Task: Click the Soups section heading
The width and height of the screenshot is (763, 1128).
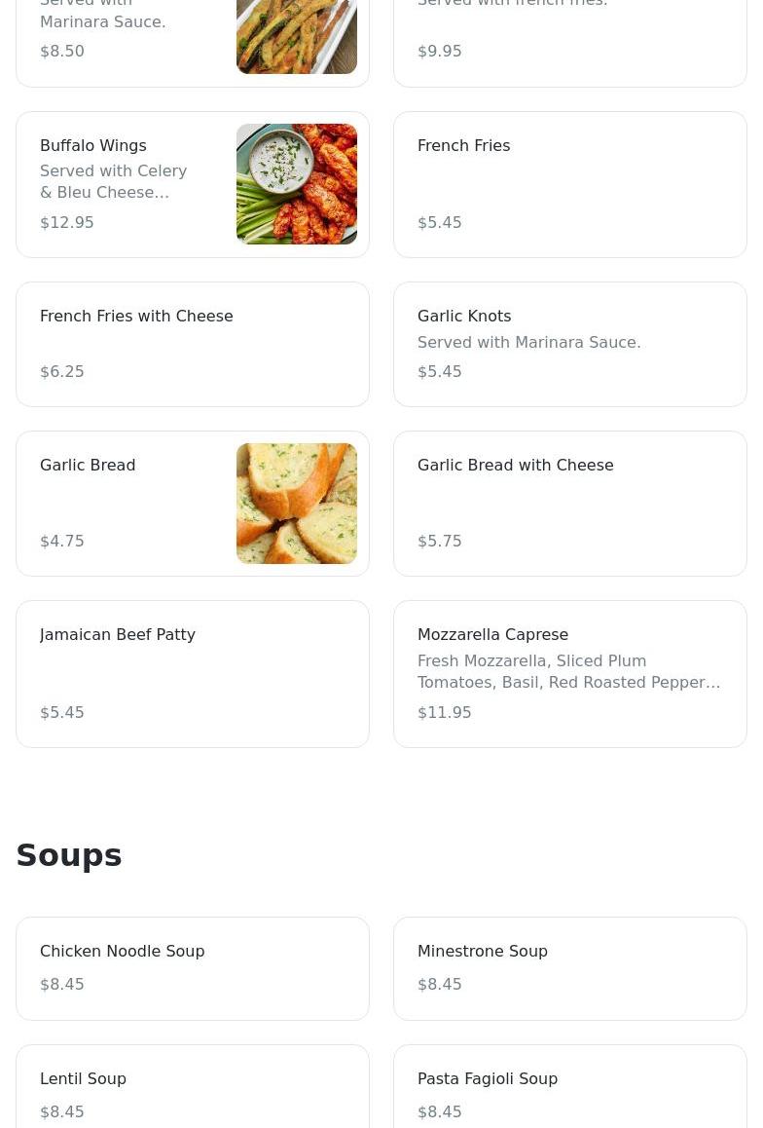Action: 69,854
